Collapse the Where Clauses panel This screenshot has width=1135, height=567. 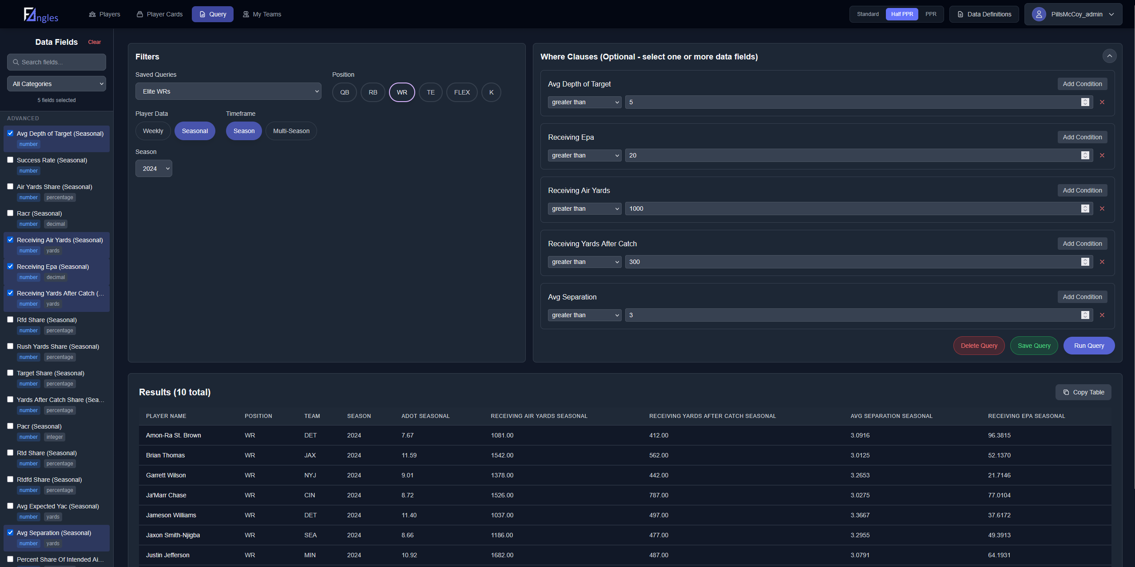click(1109, 56)
